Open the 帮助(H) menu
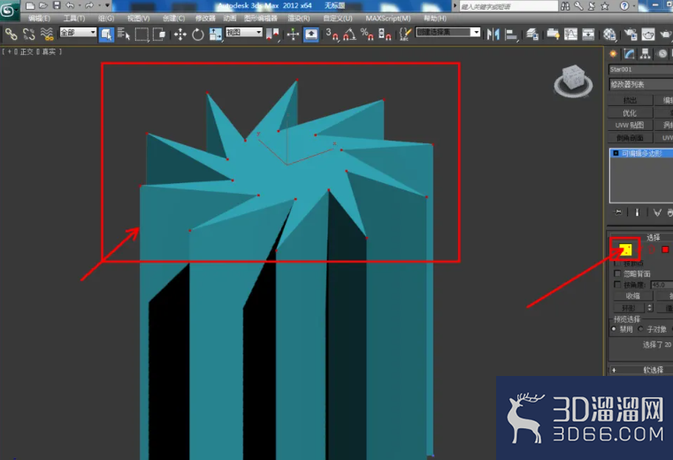Screen dimensions: 673x460 tap(435, 18)
